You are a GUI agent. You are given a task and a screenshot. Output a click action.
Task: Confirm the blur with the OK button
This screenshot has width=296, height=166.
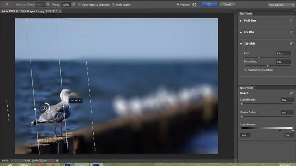coord(209,4)
